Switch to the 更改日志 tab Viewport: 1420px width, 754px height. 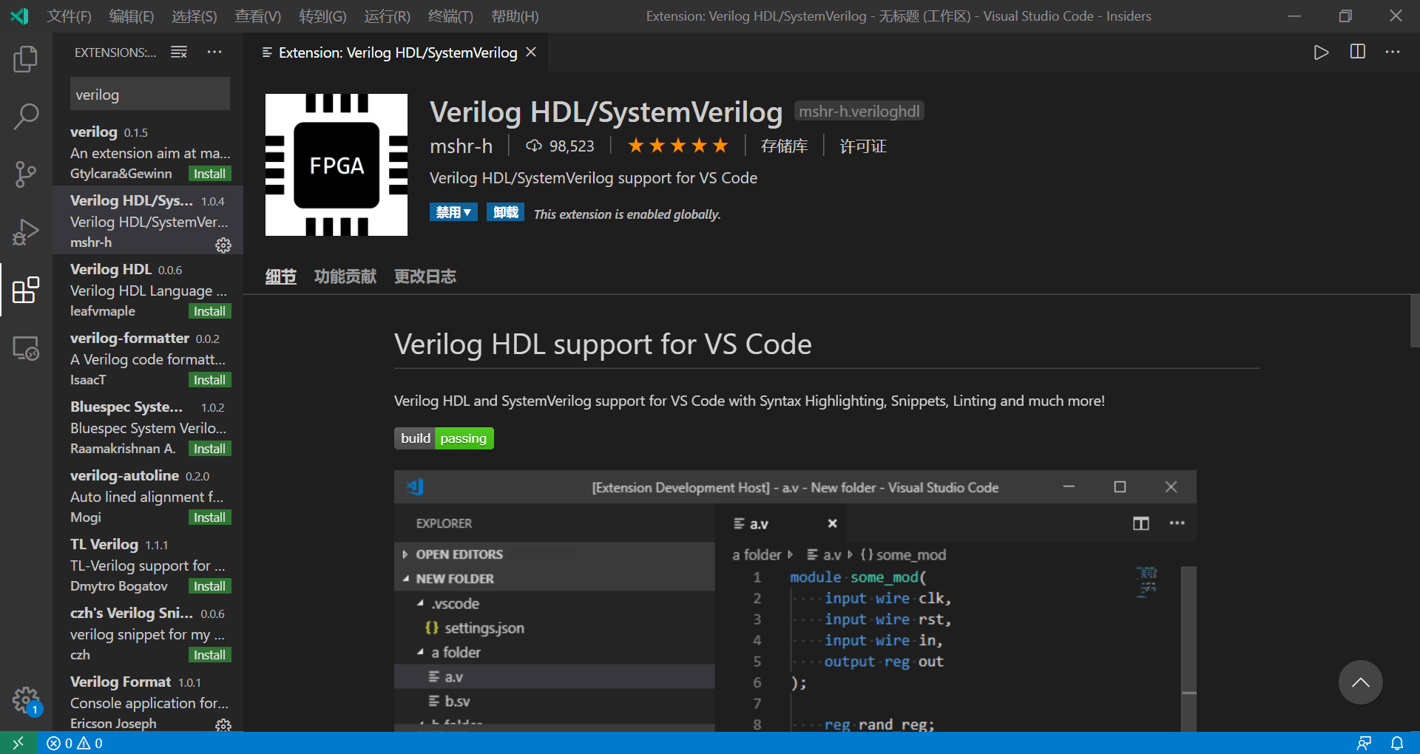(425, 276)
